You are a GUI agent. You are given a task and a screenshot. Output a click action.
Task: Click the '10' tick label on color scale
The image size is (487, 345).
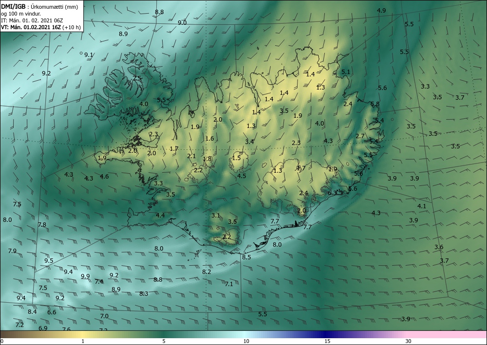pyautogui.click(x=246, y=341)
